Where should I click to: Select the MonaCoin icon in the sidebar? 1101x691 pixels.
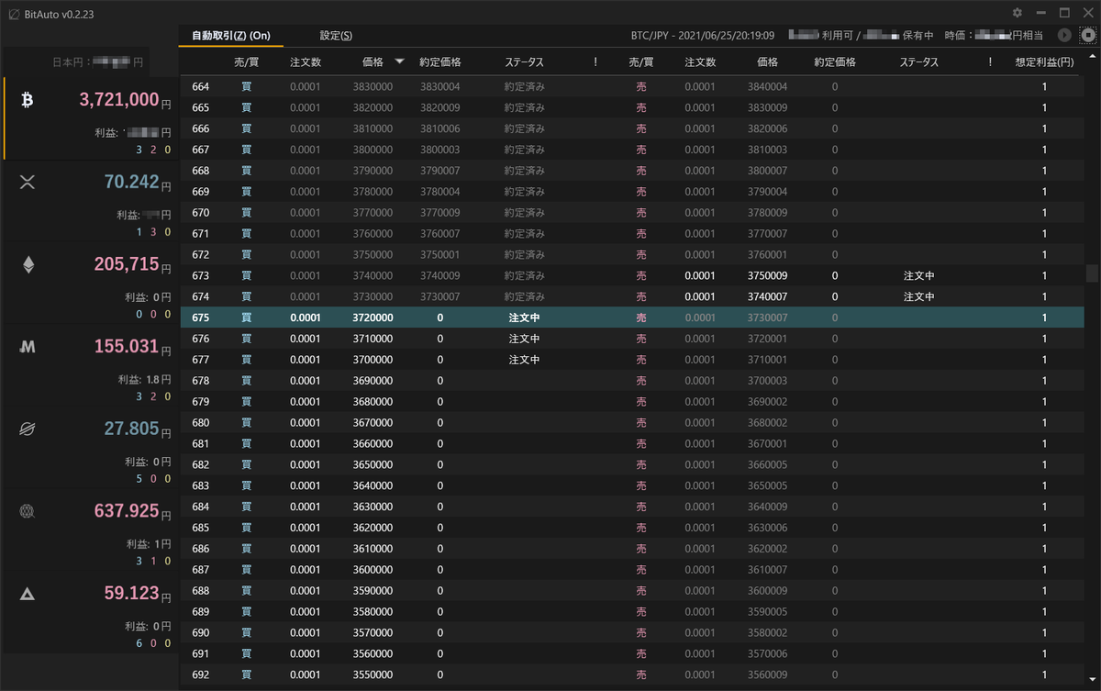point(27,346)
